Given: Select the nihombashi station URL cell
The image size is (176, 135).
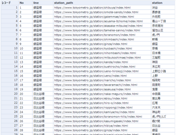Looking at the screenshot, I should click(x=102, y=53).
